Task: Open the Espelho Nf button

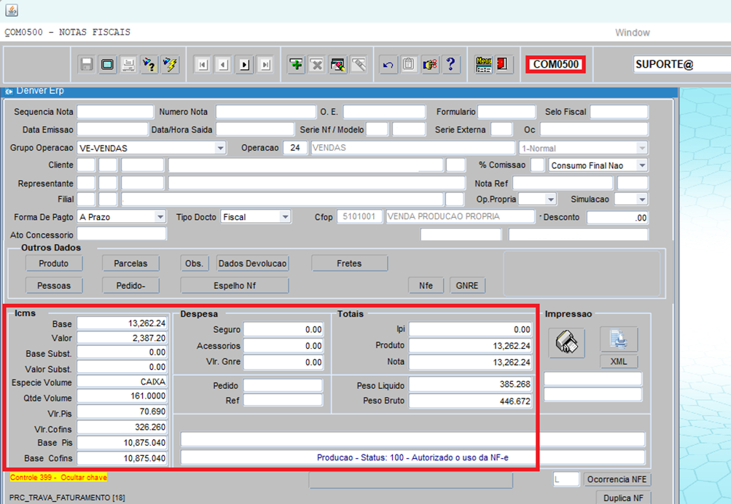Action: click(x=235, y=286)
